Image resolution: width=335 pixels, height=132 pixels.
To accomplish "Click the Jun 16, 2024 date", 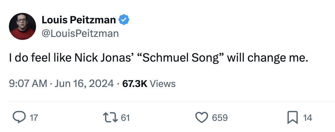I will coord(84,84).
